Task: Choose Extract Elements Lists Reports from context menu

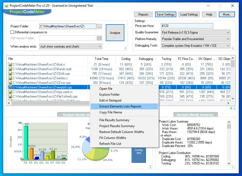Action: [120, 106]
